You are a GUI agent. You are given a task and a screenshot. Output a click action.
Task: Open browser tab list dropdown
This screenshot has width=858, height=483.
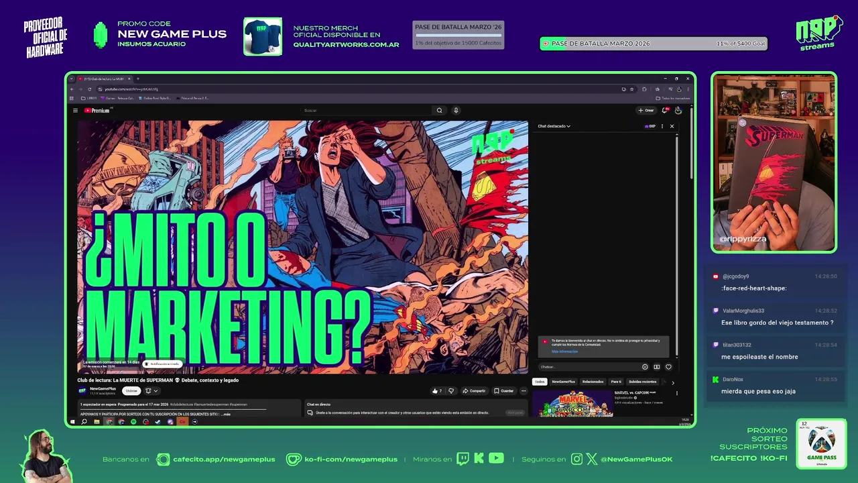[71, 78]
